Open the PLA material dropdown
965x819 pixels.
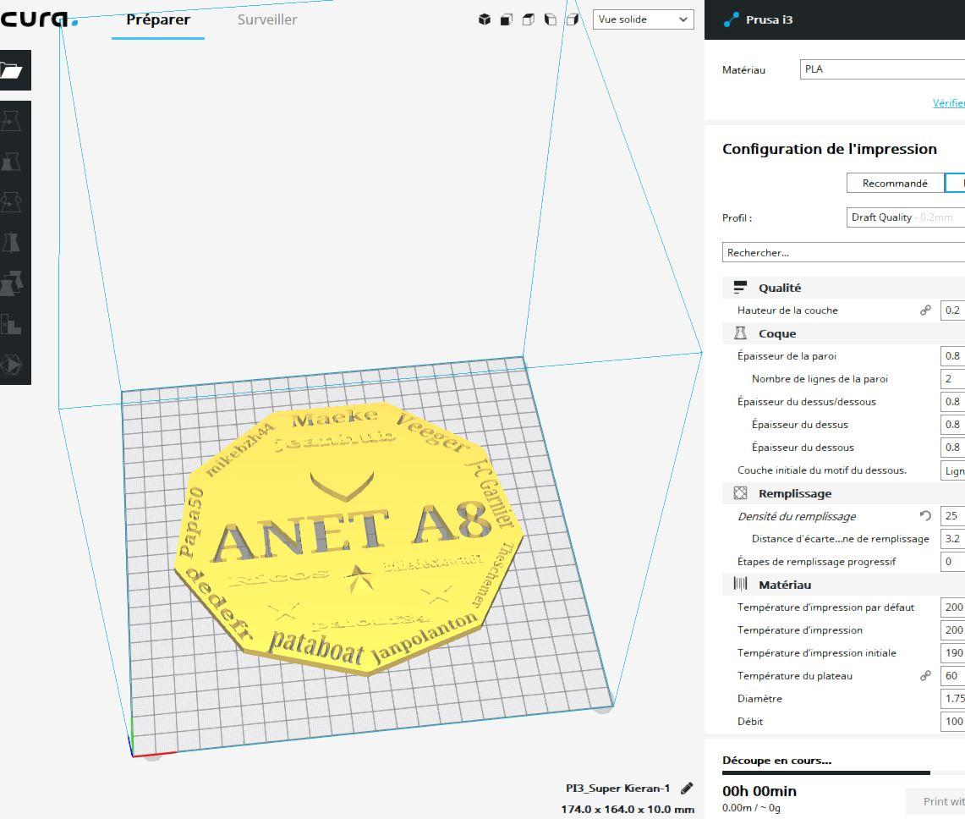click(x=882, y=69)
